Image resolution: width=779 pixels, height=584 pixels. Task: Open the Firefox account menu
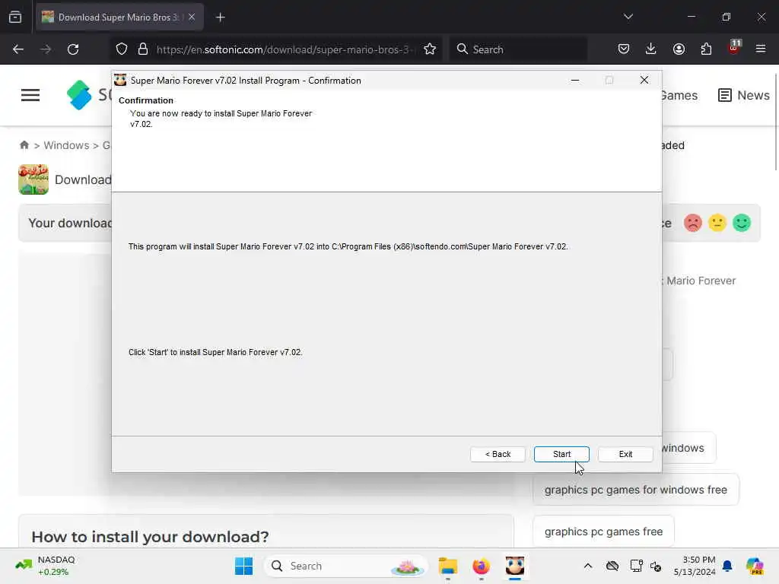click(679, 49)
